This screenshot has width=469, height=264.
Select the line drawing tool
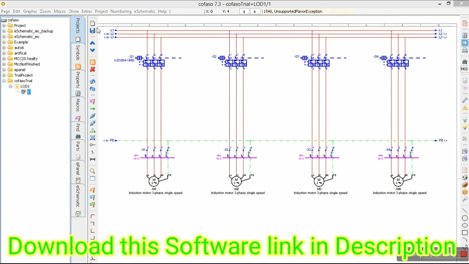[x=465, y=211]
